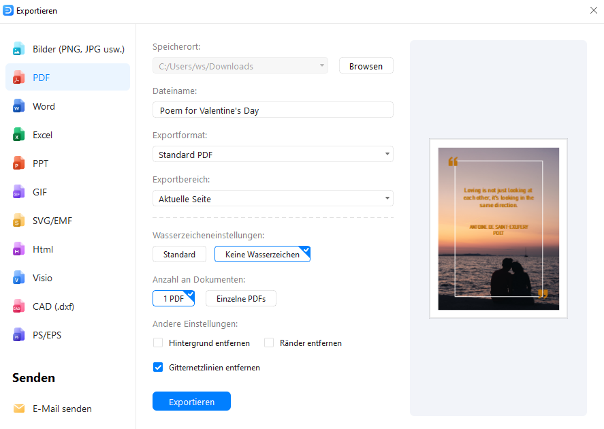Check the Ränder entfernen option

(269, 343)
